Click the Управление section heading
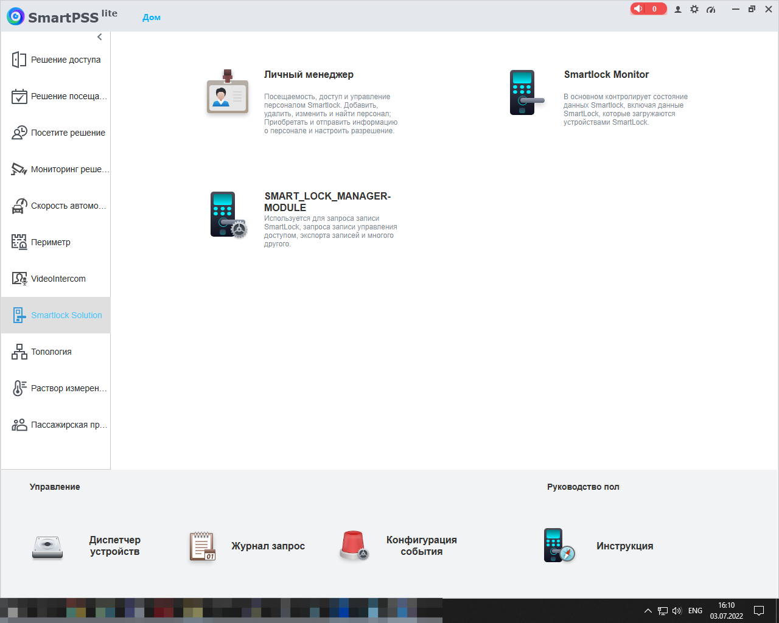Viewport: 779px width, 623px height. coord(55,487)
